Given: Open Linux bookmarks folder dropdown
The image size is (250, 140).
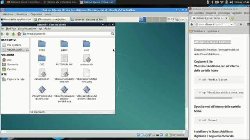Looking at the screenshot, I should point(214,31).
